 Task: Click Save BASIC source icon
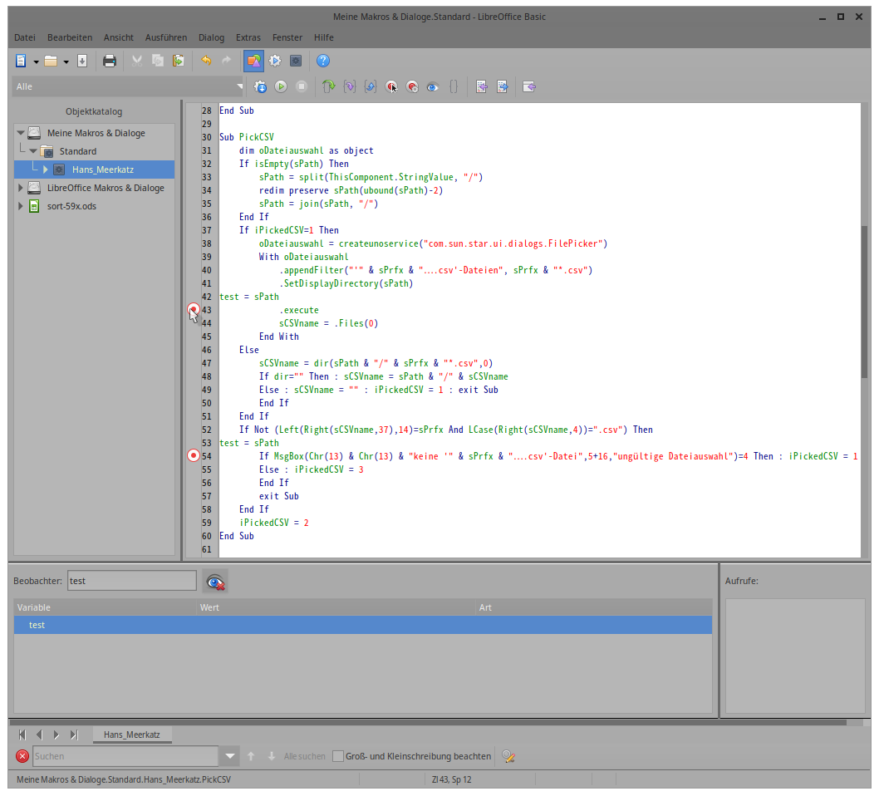503,87
